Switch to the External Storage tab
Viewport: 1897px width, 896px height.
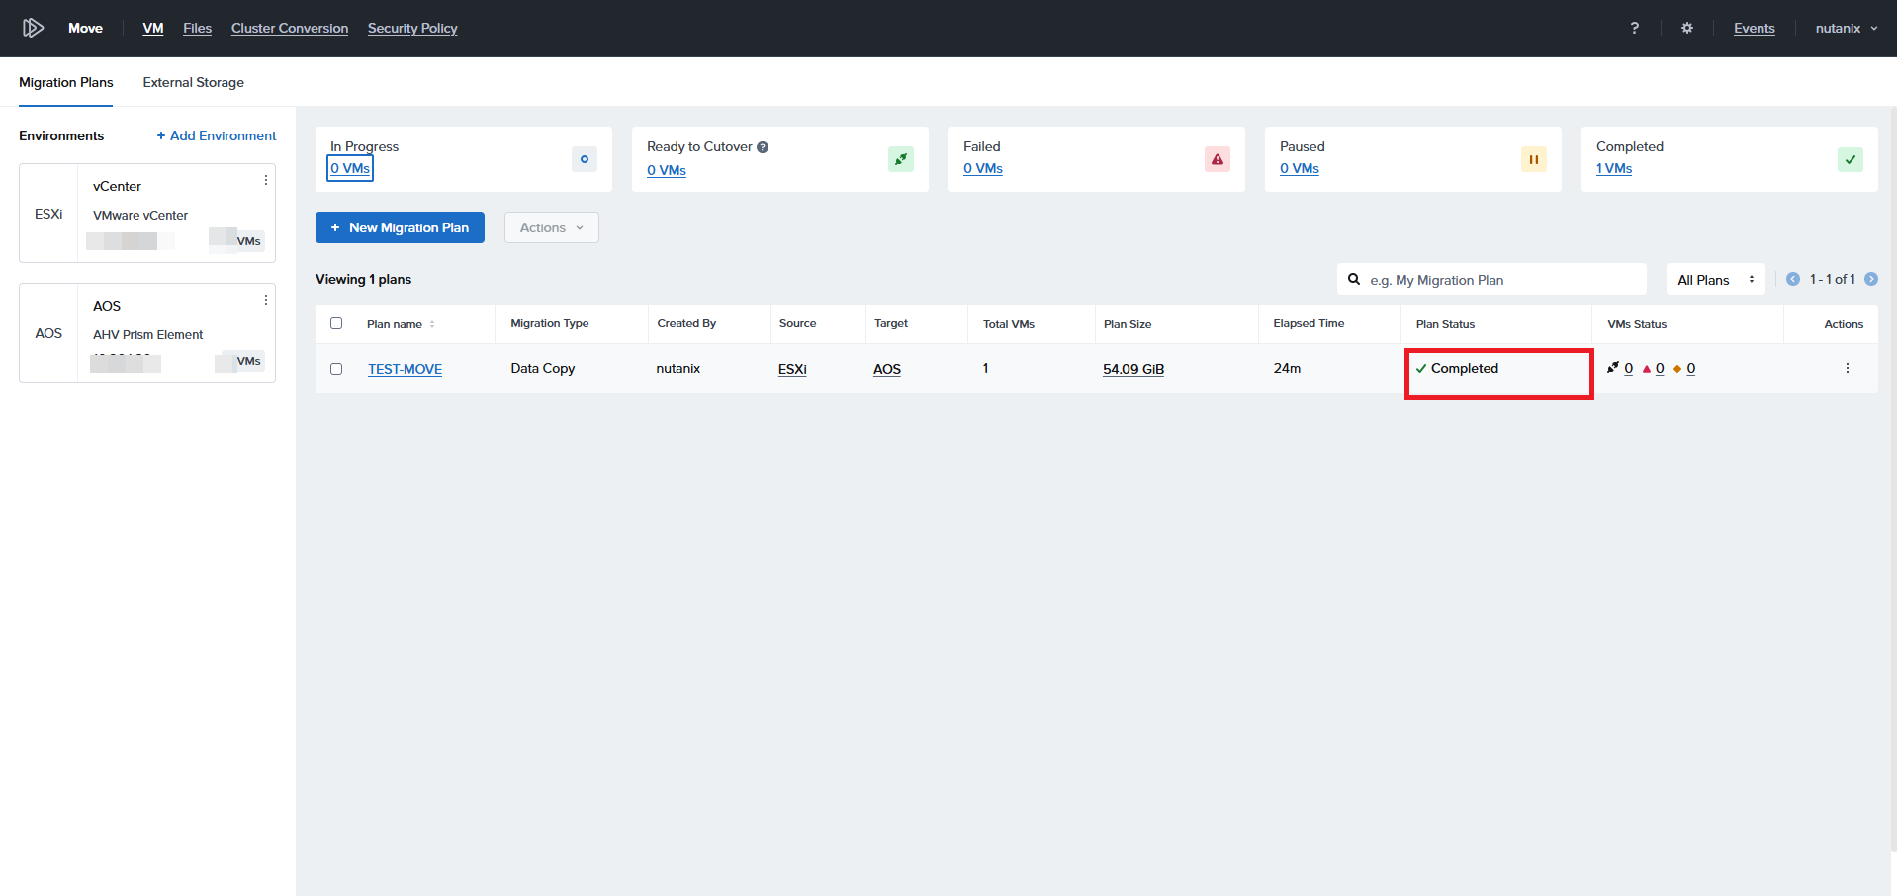(x=194, y=82)
